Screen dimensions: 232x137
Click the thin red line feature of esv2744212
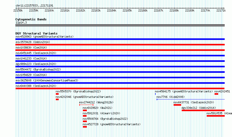coord(86,105)
